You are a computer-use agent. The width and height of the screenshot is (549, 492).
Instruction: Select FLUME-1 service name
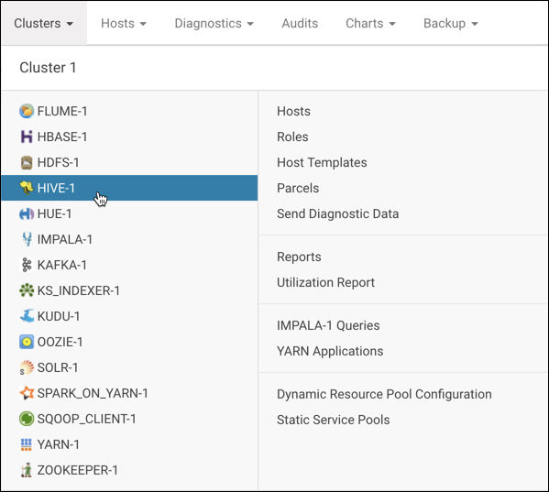tap(62, 111)
